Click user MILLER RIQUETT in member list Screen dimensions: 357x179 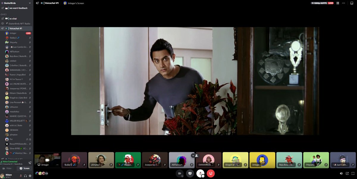coord(18,121)
